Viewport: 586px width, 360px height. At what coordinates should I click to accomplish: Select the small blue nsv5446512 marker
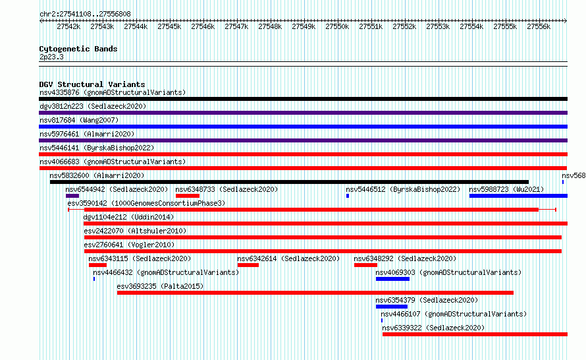click(348, 196)
